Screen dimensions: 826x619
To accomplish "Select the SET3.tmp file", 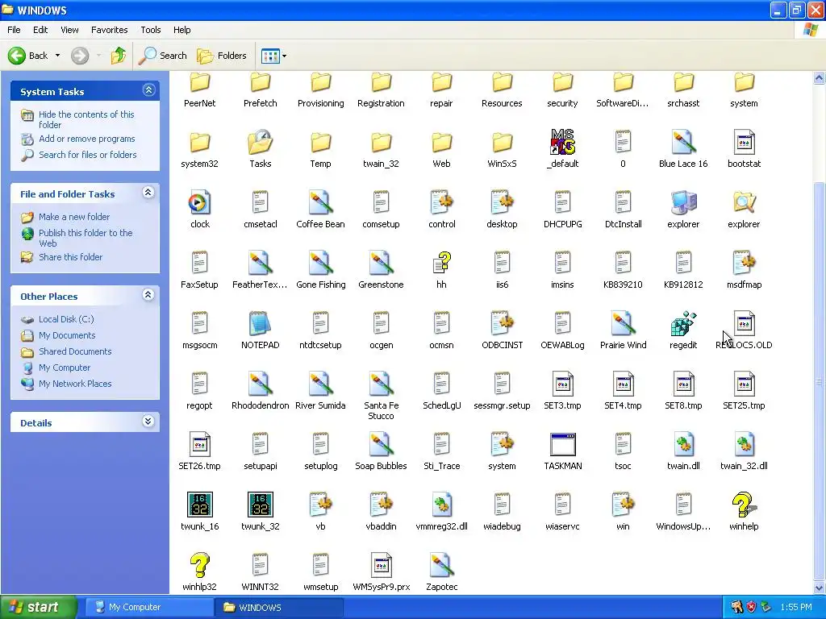I will click(x=562, y=384).
